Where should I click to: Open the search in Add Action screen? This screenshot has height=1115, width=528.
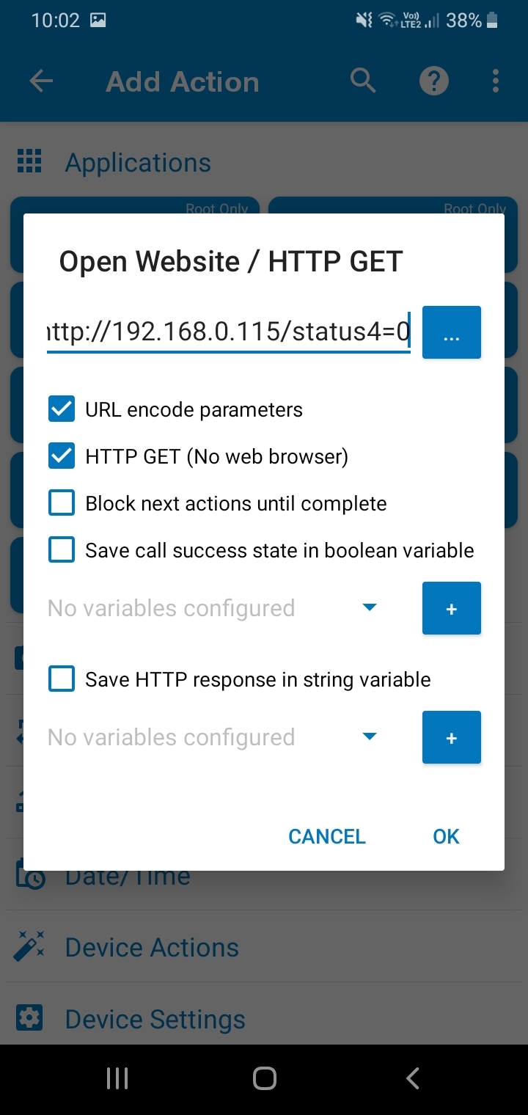coord(363,81)
